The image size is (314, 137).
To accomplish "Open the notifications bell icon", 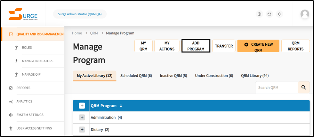I will coord(279,14).
